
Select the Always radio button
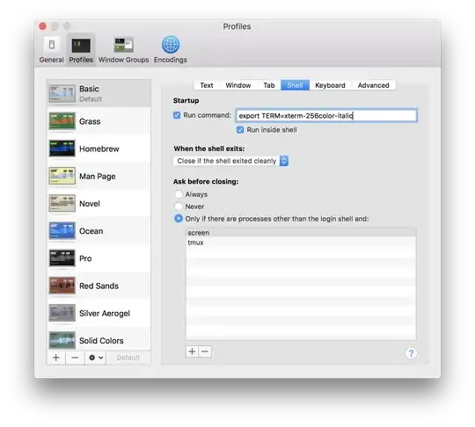point(179,194)
